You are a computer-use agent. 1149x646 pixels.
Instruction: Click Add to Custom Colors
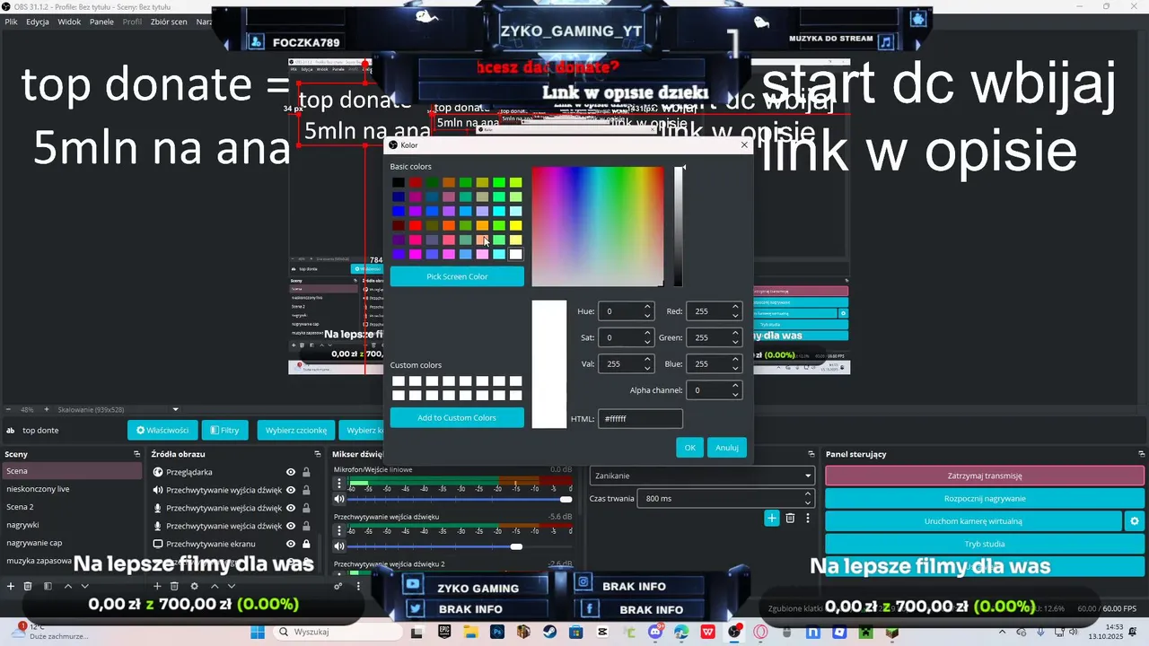pyautogui.click(x=457, y=417)
